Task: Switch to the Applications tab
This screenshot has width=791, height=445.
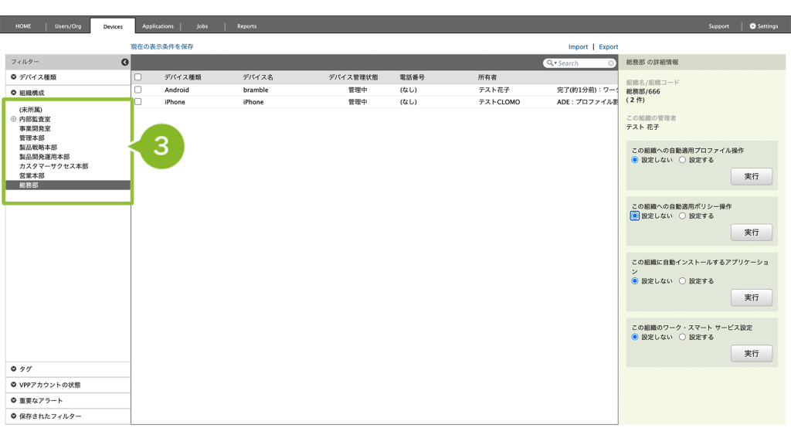Action: click(158, 26)
